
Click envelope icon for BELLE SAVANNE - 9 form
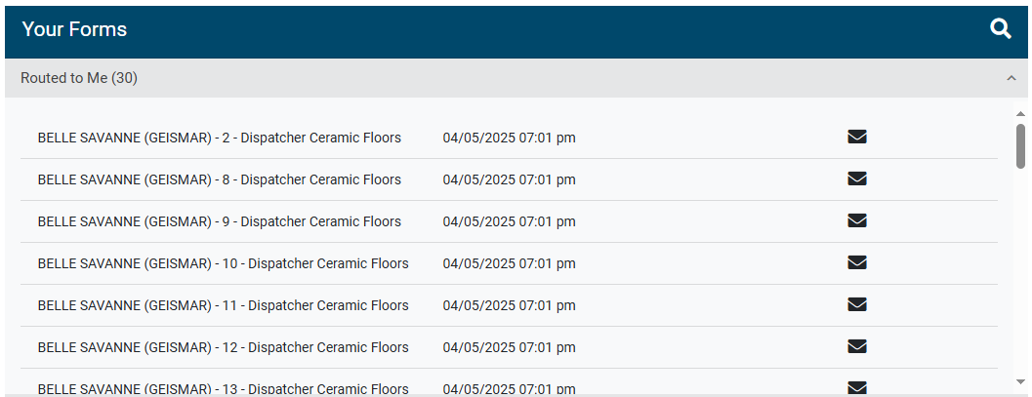click(857, 220)
